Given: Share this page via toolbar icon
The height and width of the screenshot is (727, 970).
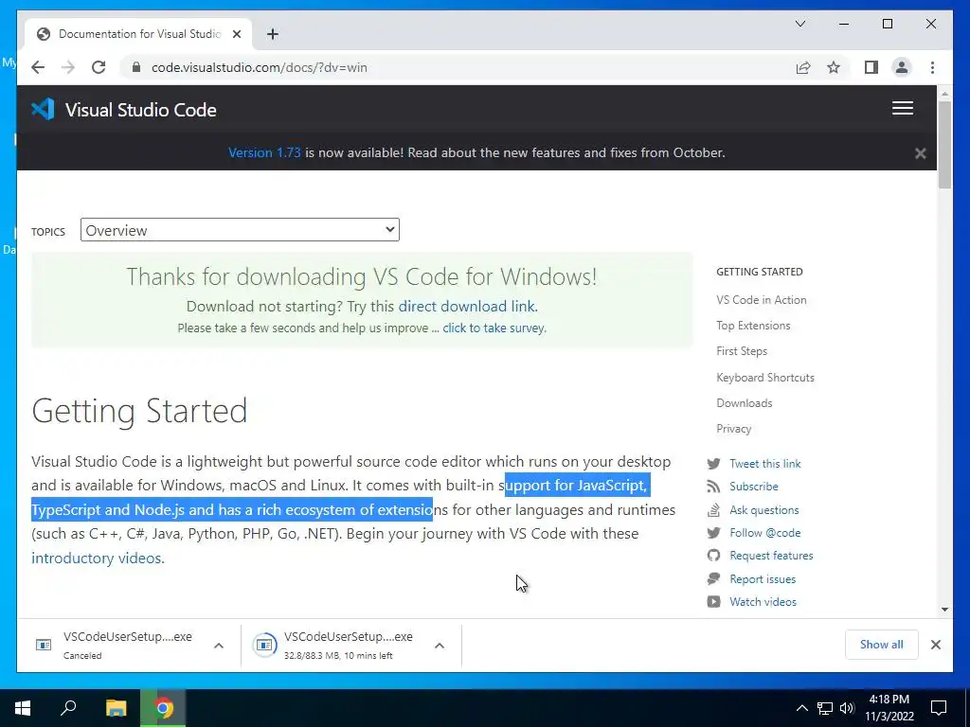Looking at the screenshot, I should (803, 67).
